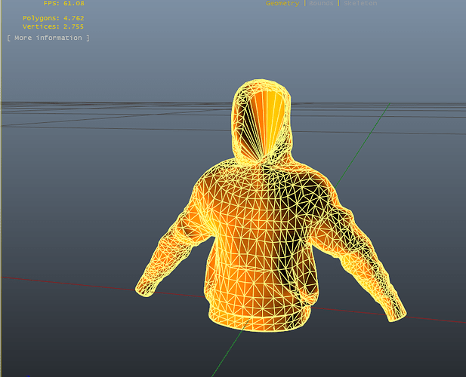Click the FPS: 61.08 counter

[x=64, y=3]
